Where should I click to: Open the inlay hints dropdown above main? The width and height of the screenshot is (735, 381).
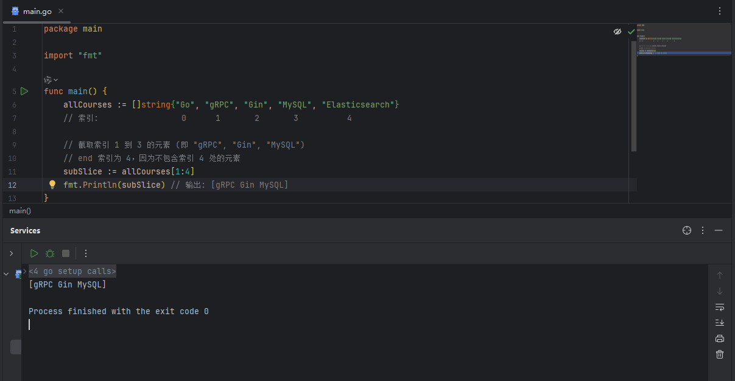(51, 80)
